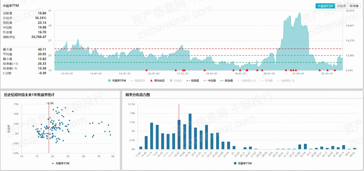This screenshot has width=364, height=171.
Task: Toggle the red triangle 调仓标志 legend
Action: click(157, 81)
